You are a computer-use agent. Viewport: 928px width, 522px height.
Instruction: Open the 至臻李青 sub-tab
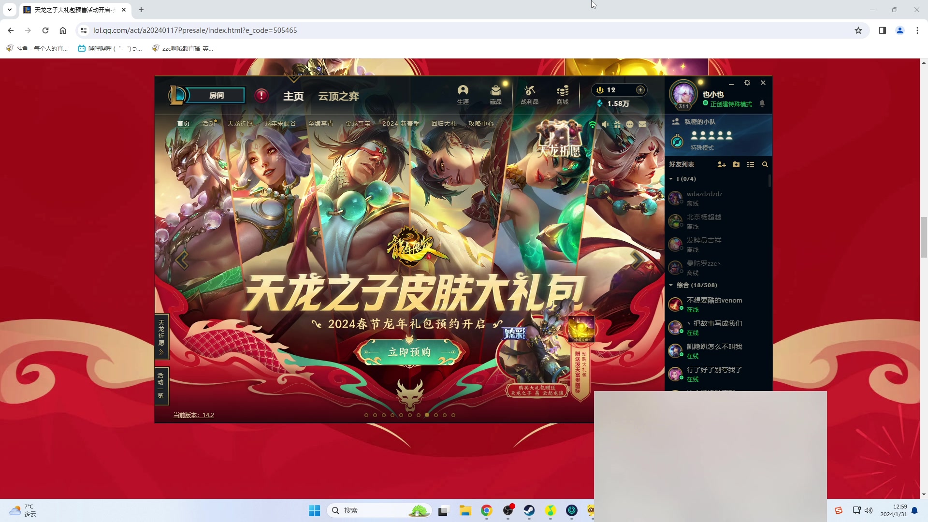click(x=321, y=124)
